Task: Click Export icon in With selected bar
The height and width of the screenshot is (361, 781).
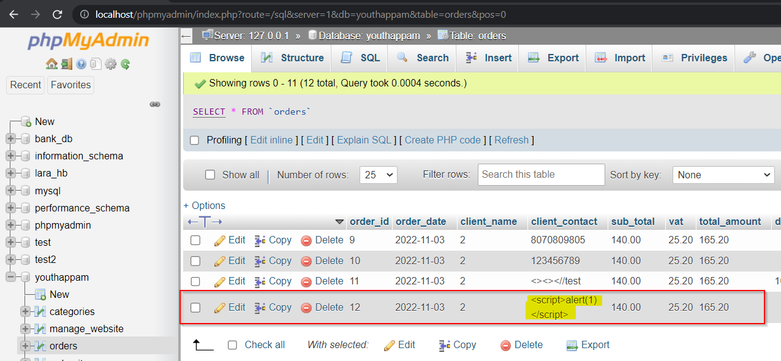Action: point(572,345)
